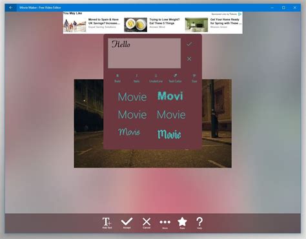Click the Cancel X in bottom bar
The width and height of the screenshot is (306, 239).
point(147,223)
